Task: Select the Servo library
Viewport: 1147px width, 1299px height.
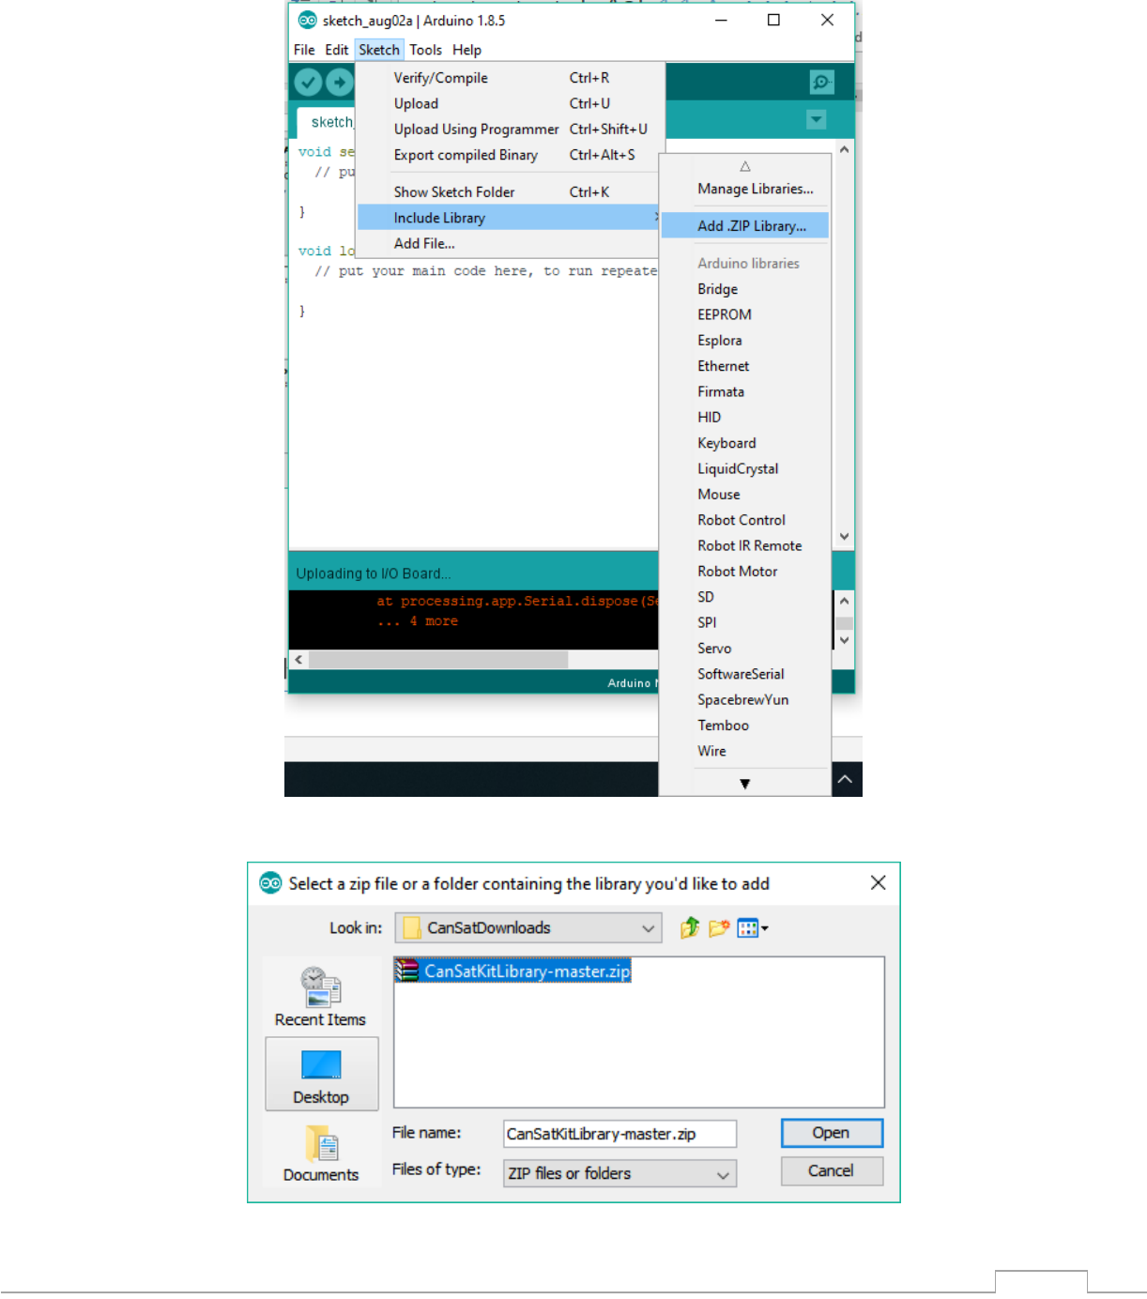Action: coord(745,649)
